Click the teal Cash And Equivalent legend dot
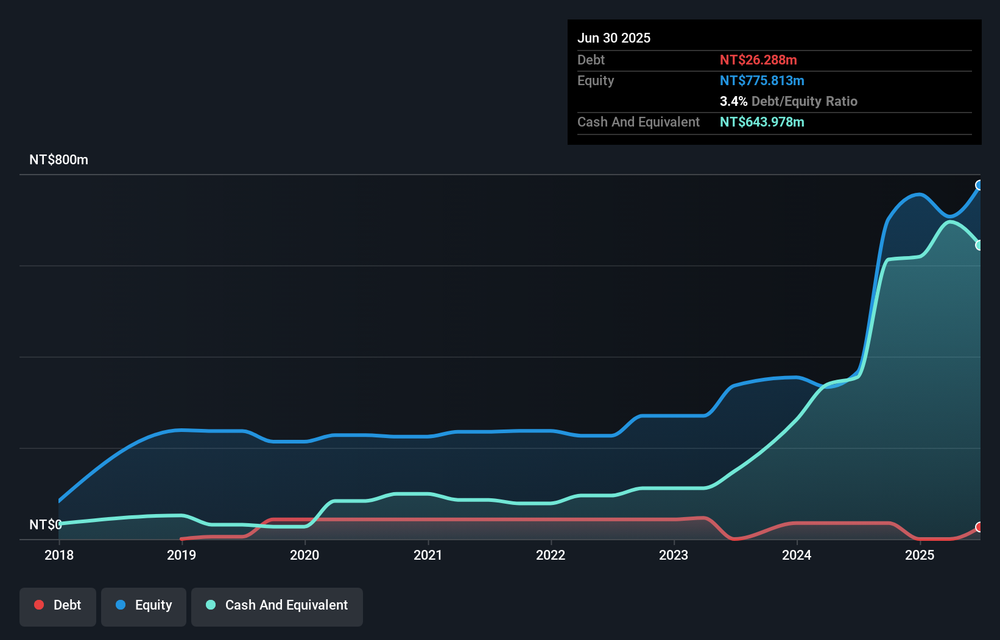Image resolution: width=1000 pixels, height=640 pixels. (211, 605)
